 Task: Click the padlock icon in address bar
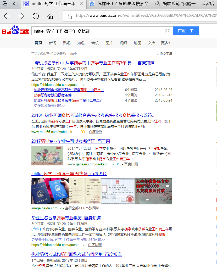(x=70, y=16)
